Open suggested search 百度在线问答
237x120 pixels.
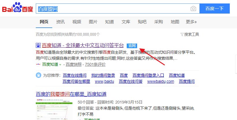pos(131,82)
